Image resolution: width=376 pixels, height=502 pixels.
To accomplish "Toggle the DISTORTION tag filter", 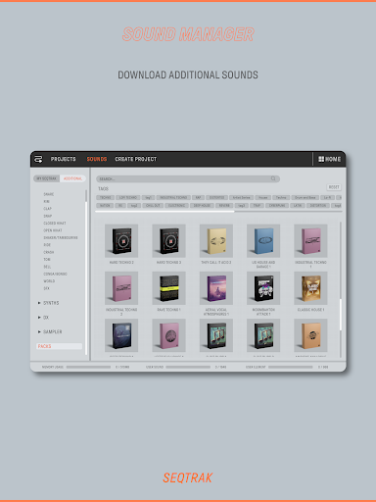I will click(318, 205).
